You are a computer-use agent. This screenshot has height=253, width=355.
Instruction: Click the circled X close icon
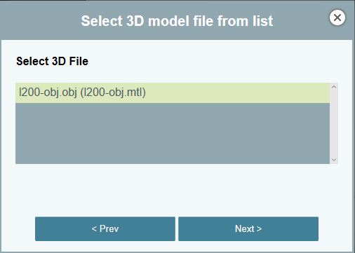pyautogui.click(x=337, y=18)
